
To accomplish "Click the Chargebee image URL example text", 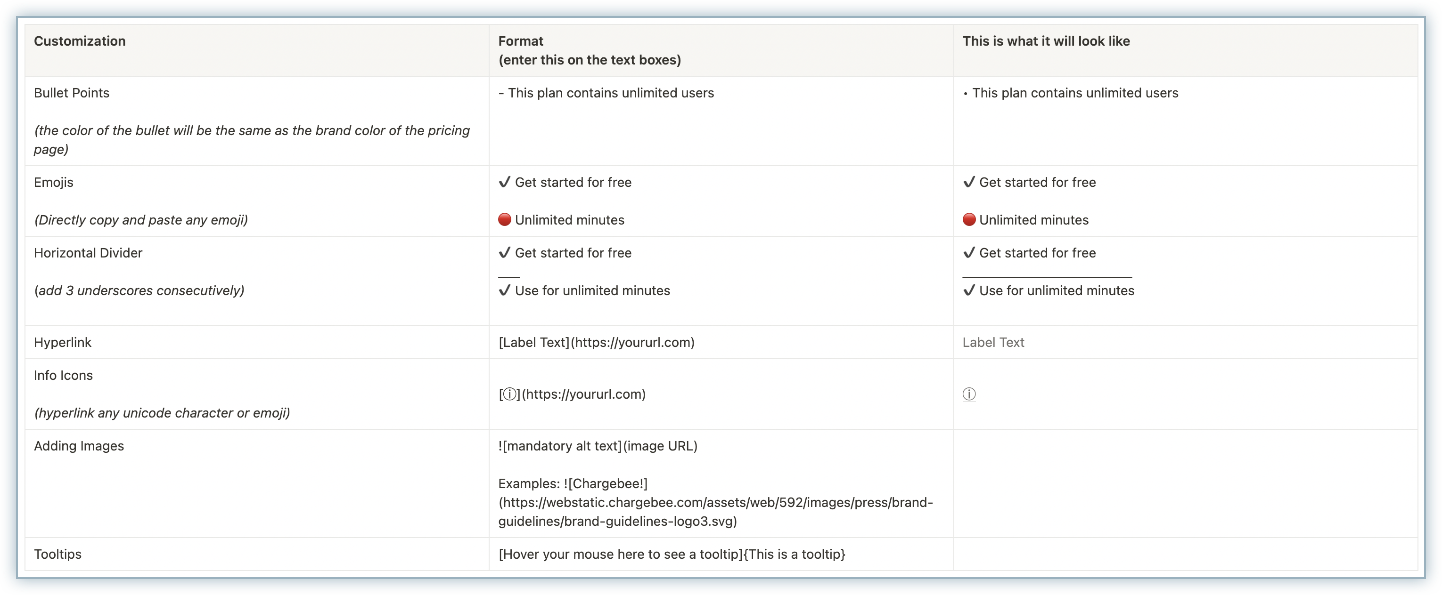I will (x=715, y=503).
